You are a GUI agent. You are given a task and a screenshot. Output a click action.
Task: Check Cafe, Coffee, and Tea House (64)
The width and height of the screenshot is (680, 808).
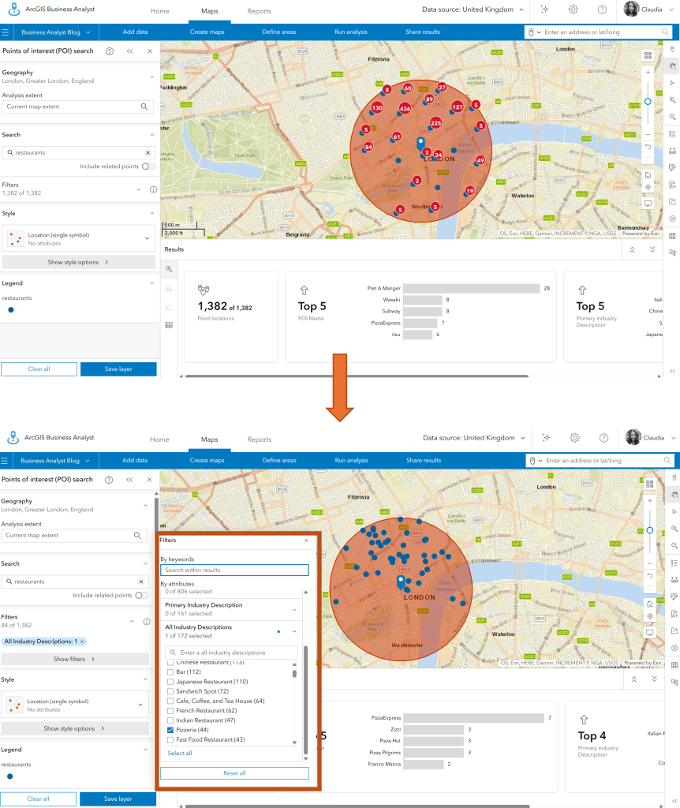tap(170, 701)
